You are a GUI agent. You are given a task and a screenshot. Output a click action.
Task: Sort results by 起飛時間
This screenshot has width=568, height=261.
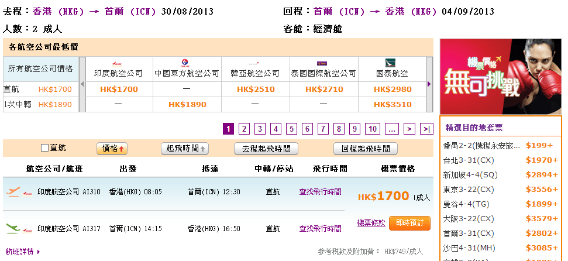(x=185, y=149)
